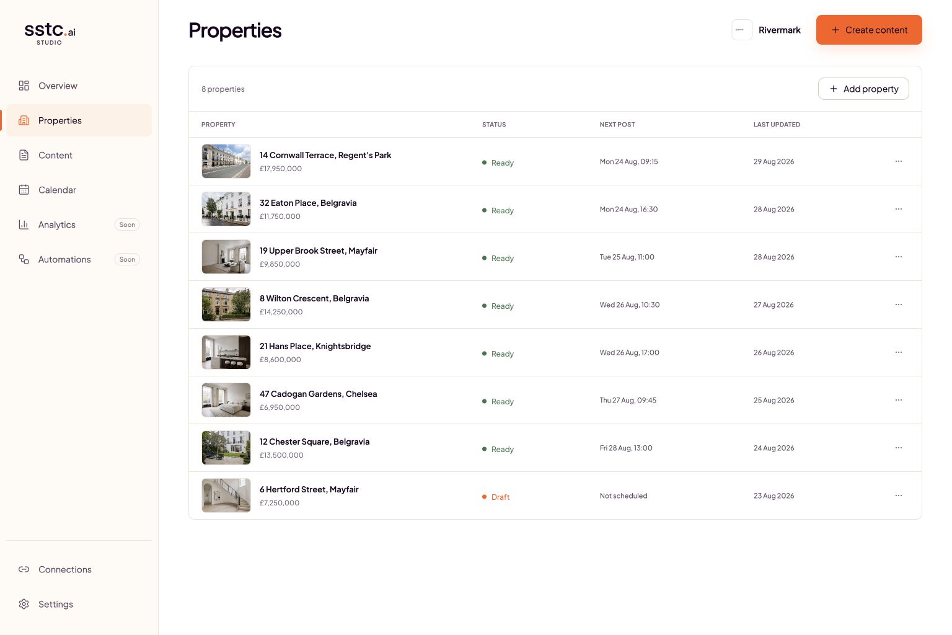
Task: Navigate to the Connections menu item
Action: 79,569
